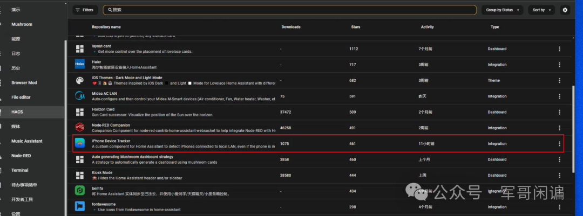Click the iOS Themes palette icon
Image resolution: width=583 pixels, height=216 pixels.
[80, 81]
